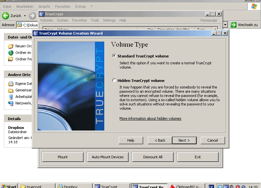Viewport: 261px width, 188px height.
Task: Click the green Zurück back arrow icon
Action: point(6,16)
